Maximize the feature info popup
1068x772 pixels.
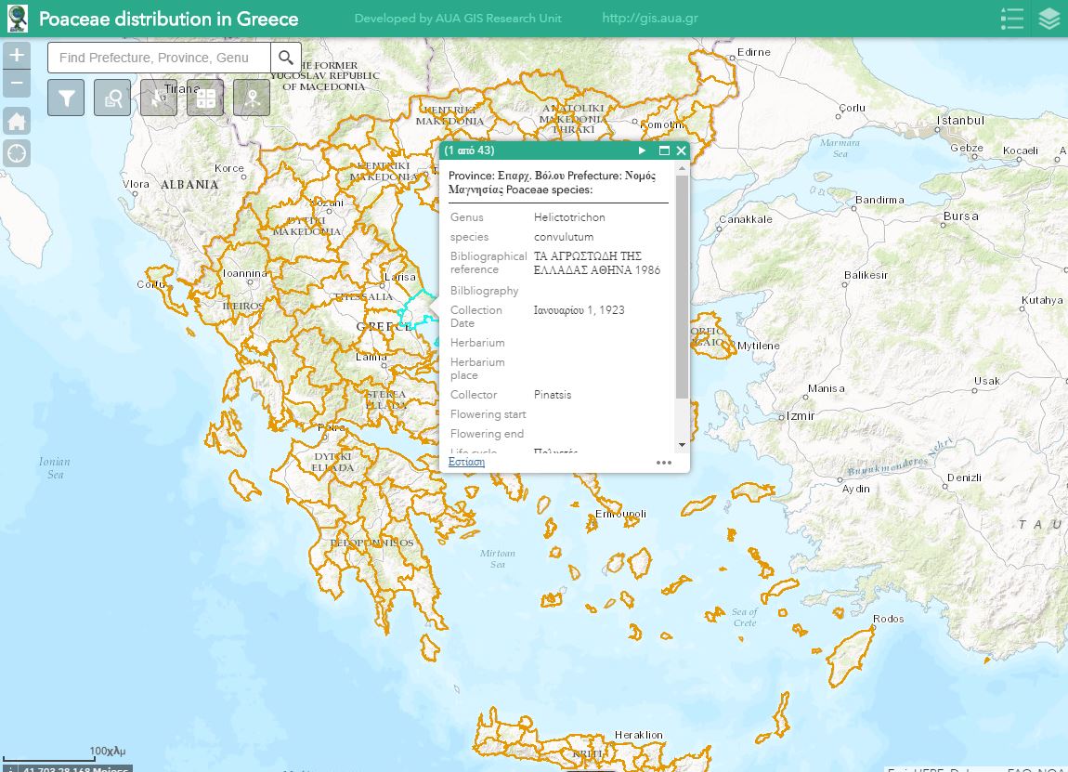pos(664,150)
